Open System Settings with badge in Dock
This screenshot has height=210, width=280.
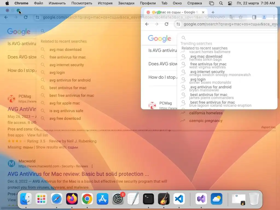tap(118, 199)
